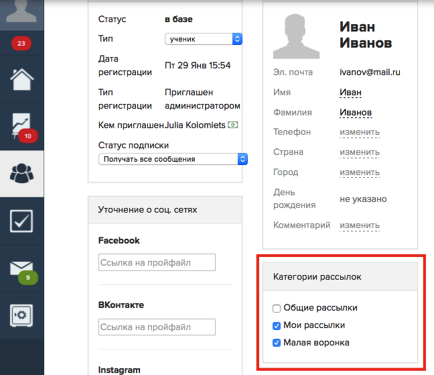
Task: Uncheck the Малая воронка checkbox
Action: point(277,343)
